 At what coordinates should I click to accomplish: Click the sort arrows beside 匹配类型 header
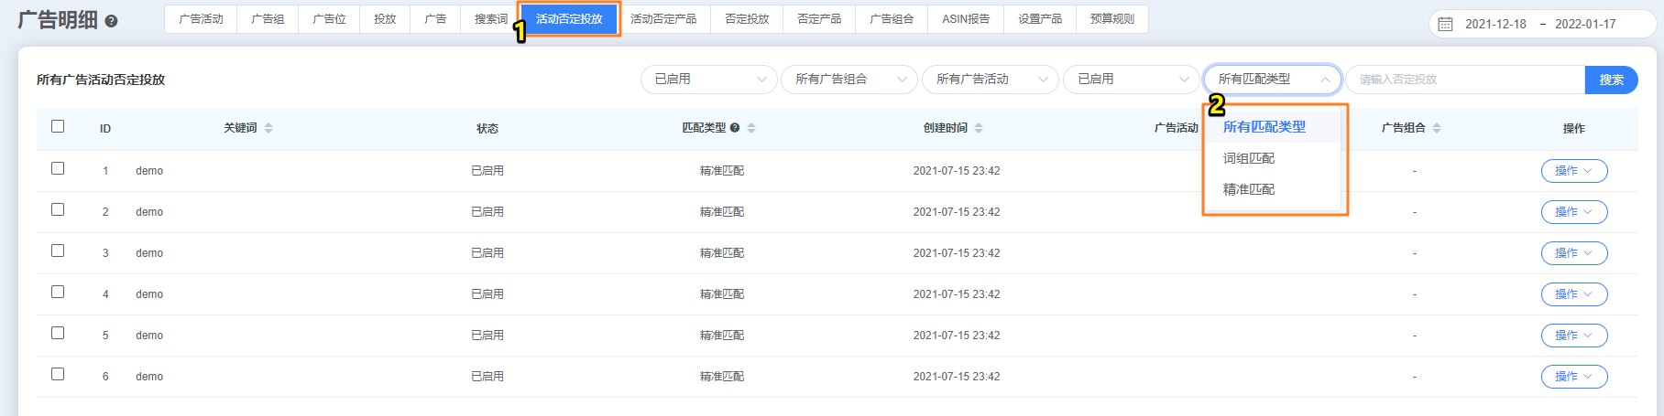(x=751, y=128)
